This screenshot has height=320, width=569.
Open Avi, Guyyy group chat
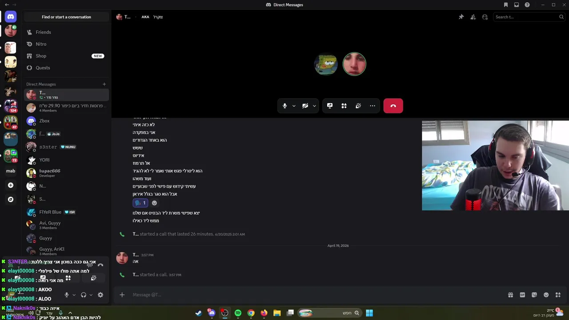66,225
